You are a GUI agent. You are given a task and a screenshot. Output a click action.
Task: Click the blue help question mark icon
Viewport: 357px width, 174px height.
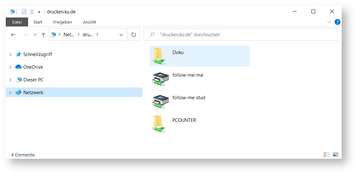337,22
